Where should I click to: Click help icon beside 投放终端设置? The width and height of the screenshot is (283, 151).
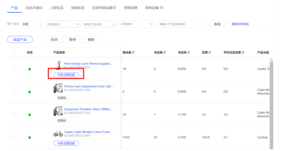click(115, 7)
